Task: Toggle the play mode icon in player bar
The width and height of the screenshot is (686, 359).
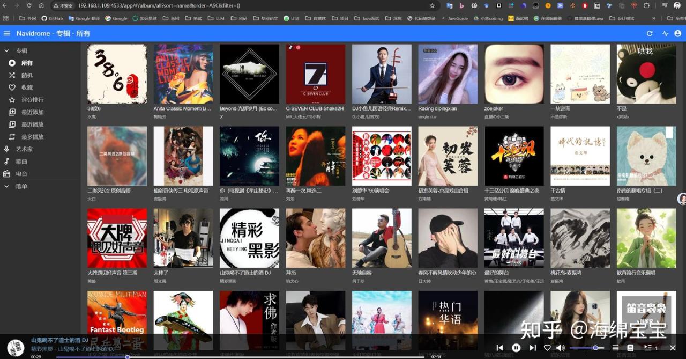Action: pyautogui.click(x=615, y=348)
